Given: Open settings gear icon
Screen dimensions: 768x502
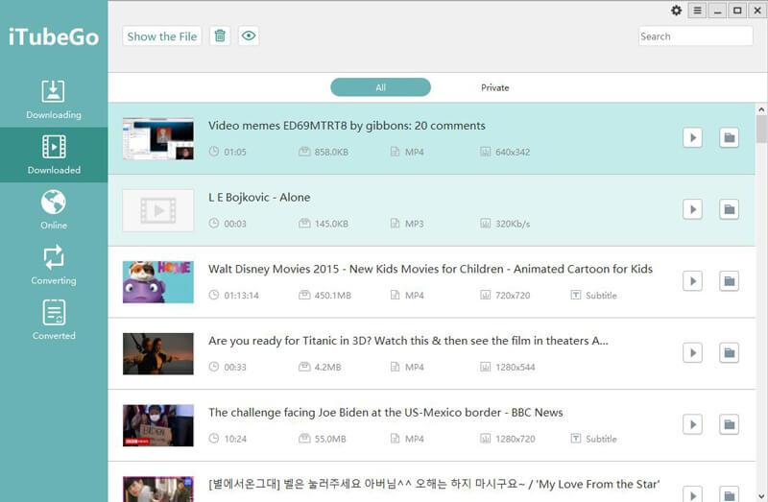Looking at the screenshot, I should pos(677,11).
